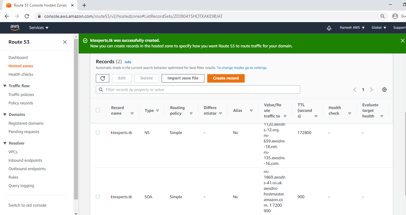Focus the filter records search field
Image resolution: width=406 pixels, height=215 pixels.
(x=198, y=90)
